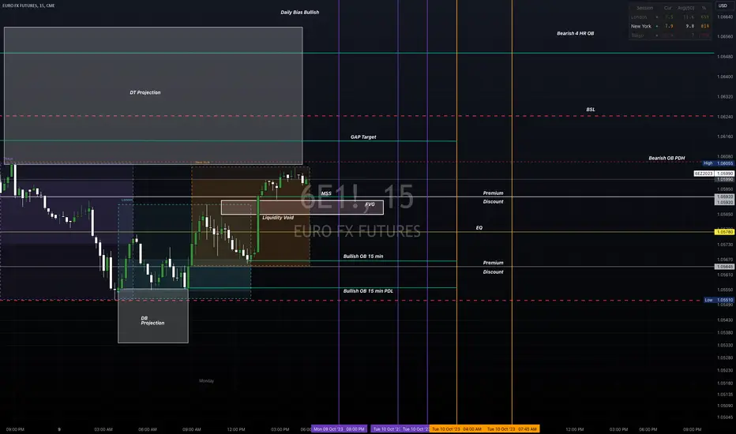Viewport: 736px width, 434px height.
Task: Click the MSS annotation
Action: tap(326, 193)
